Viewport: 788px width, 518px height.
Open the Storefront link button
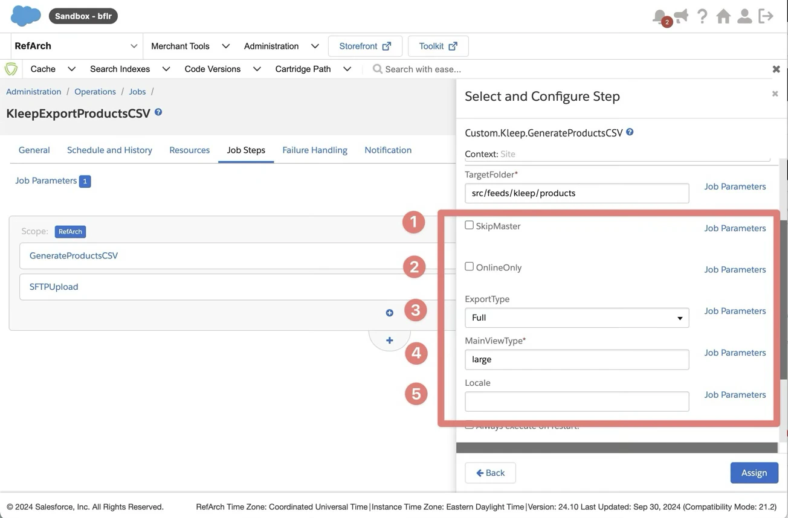(x=365, y=46)
